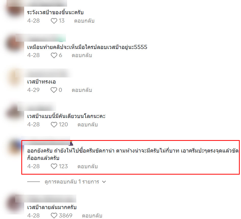Reply to เวสป้าลายล้นมากครับ comment
Image resolution: width=241 pixels, height=219 pixels.
(x=92, y=216)
